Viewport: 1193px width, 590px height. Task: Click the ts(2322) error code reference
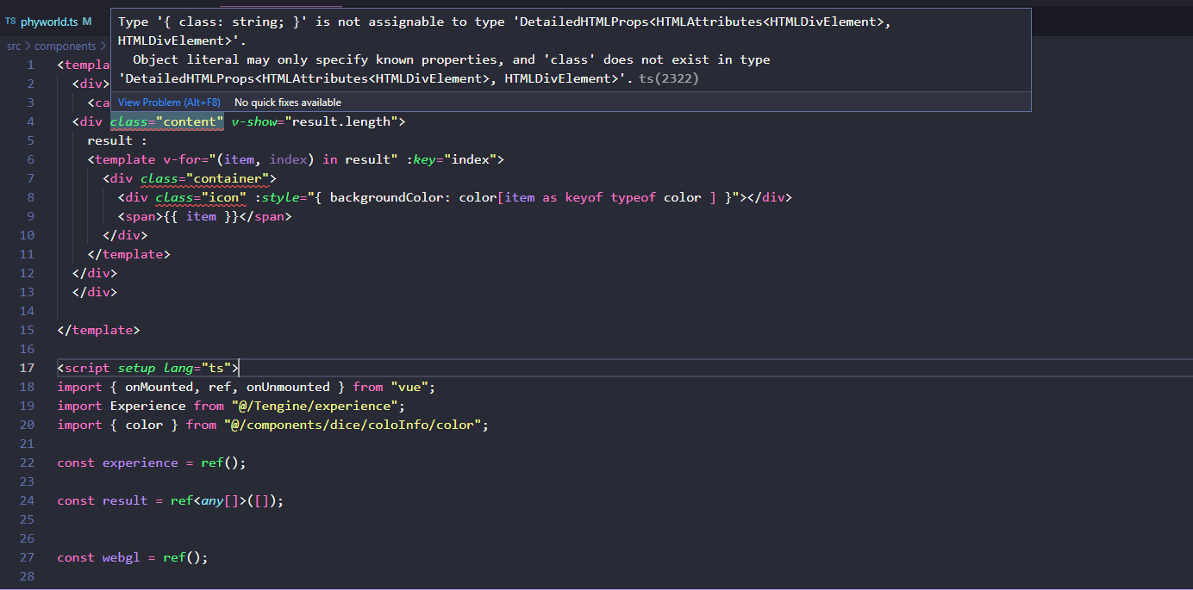click(668, 78)
